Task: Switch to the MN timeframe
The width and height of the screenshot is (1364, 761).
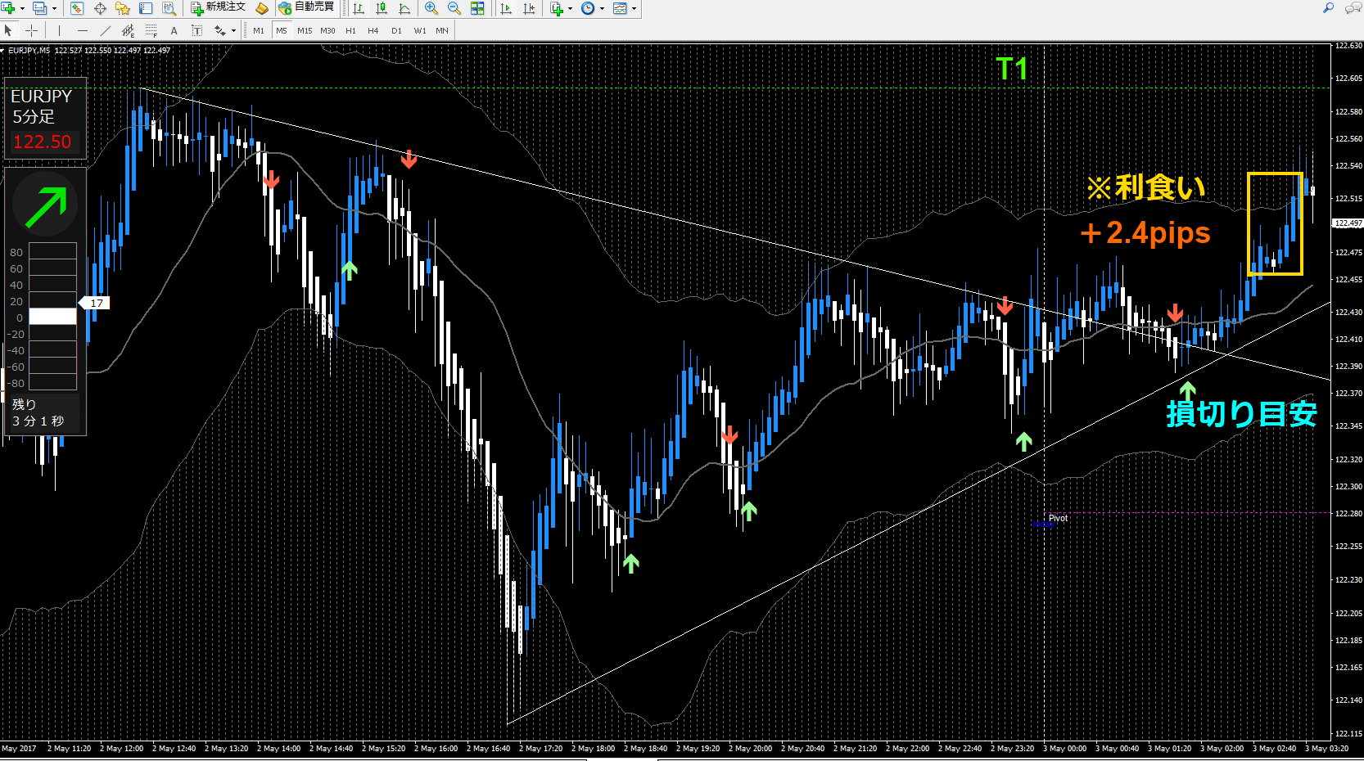Action: 442,30
